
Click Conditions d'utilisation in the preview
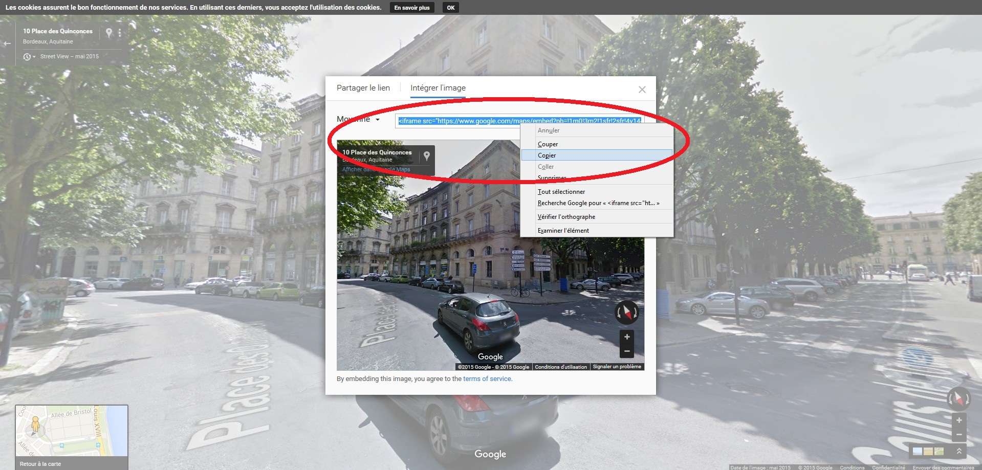[561, 367]
